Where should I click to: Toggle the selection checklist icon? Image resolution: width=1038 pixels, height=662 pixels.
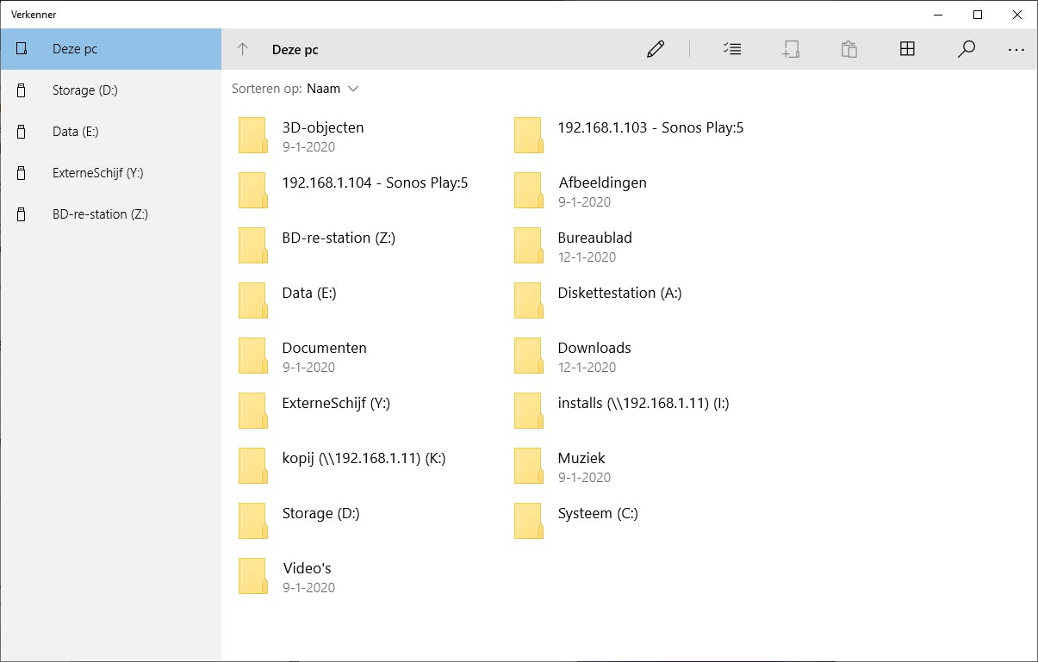tap(732, 49)
